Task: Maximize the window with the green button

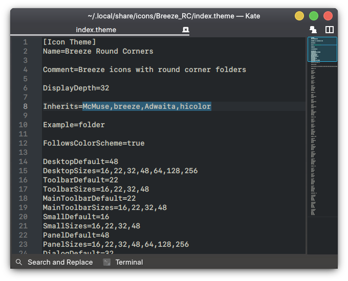Action: click(x=314, y=16)
